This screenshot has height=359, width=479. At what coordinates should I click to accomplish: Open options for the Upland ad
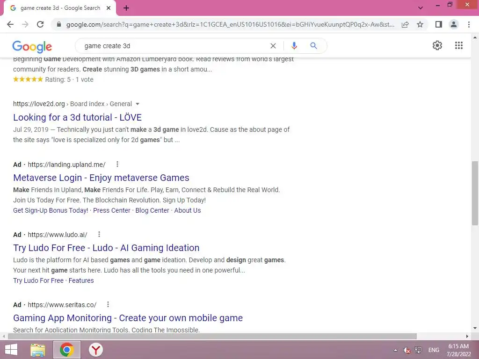[117, 164]
